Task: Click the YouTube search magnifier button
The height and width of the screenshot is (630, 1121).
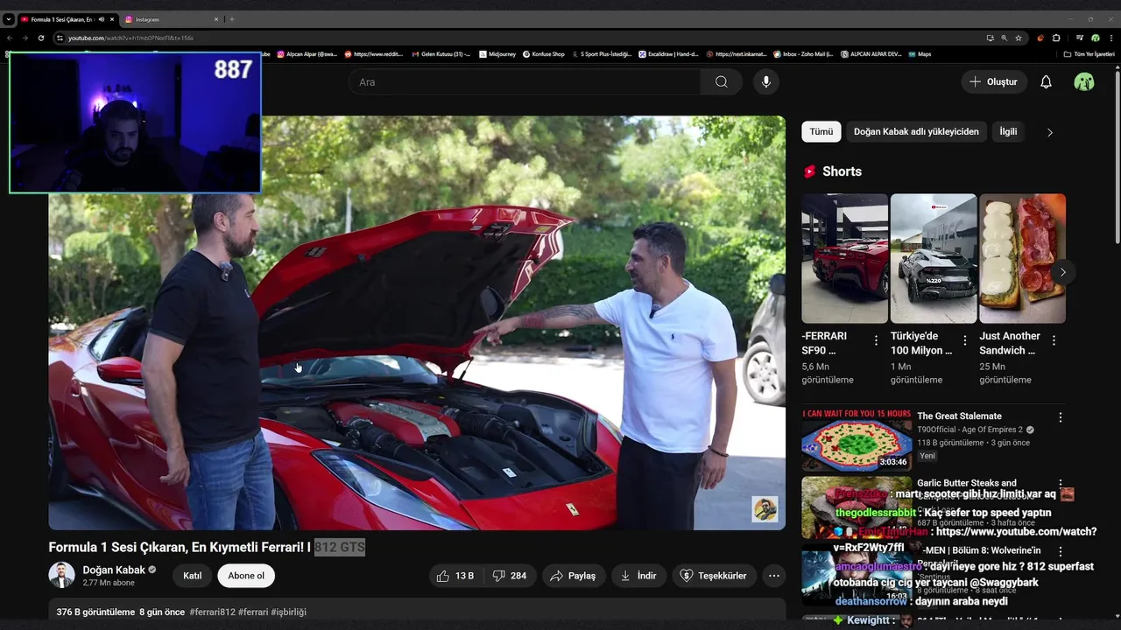Action: (x=721, y=82)
